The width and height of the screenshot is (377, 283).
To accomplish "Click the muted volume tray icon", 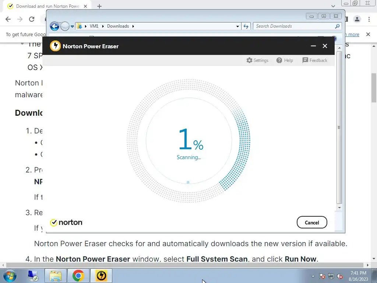I will (x=340, y=276).
